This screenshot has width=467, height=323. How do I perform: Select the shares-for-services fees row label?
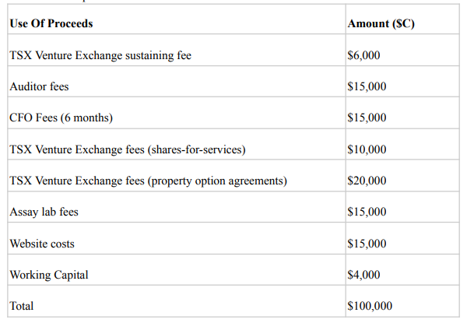pyautogui.click(x=132, y=149)
